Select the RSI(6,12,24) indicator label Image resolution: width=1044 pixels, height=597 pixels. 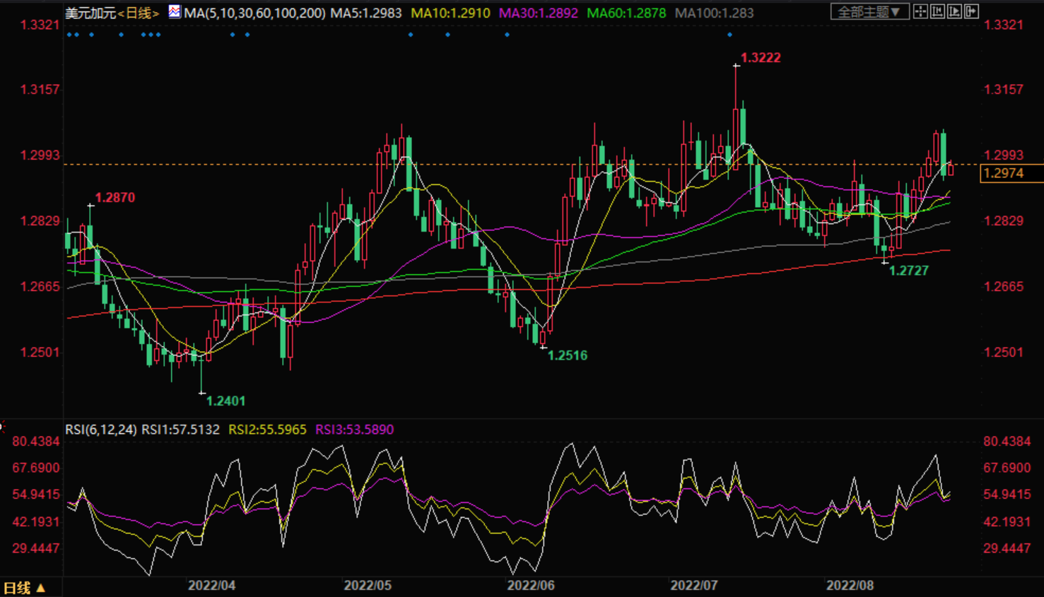pyautogui.click(x=101, y=430)
